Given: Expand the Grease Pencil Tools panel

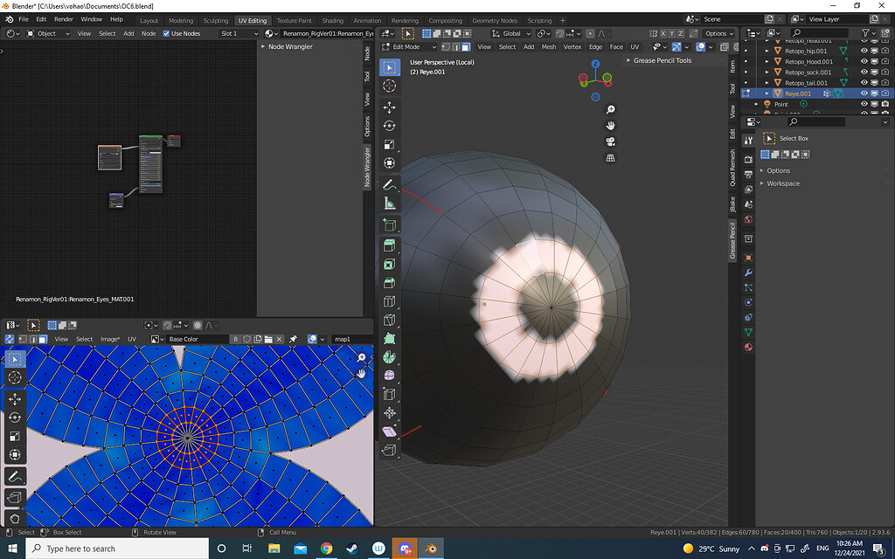Looking at the screenshot, I should tap(662, 60).
